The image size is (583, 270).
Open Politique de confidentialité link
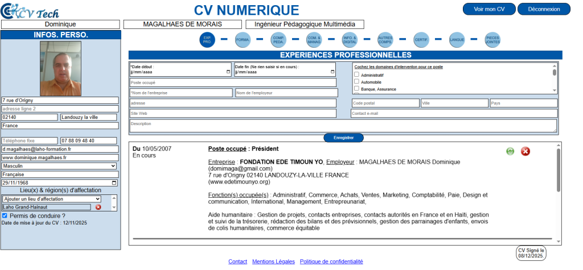click(x=331, y=262)
